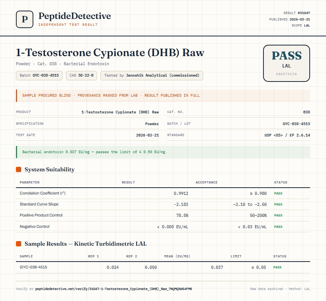Click the acceptance '< 0.03 EU/mL'
Image resolution: width=326 pixels, height=301 pixels.
pyautogui.click(x=252, y=227)
